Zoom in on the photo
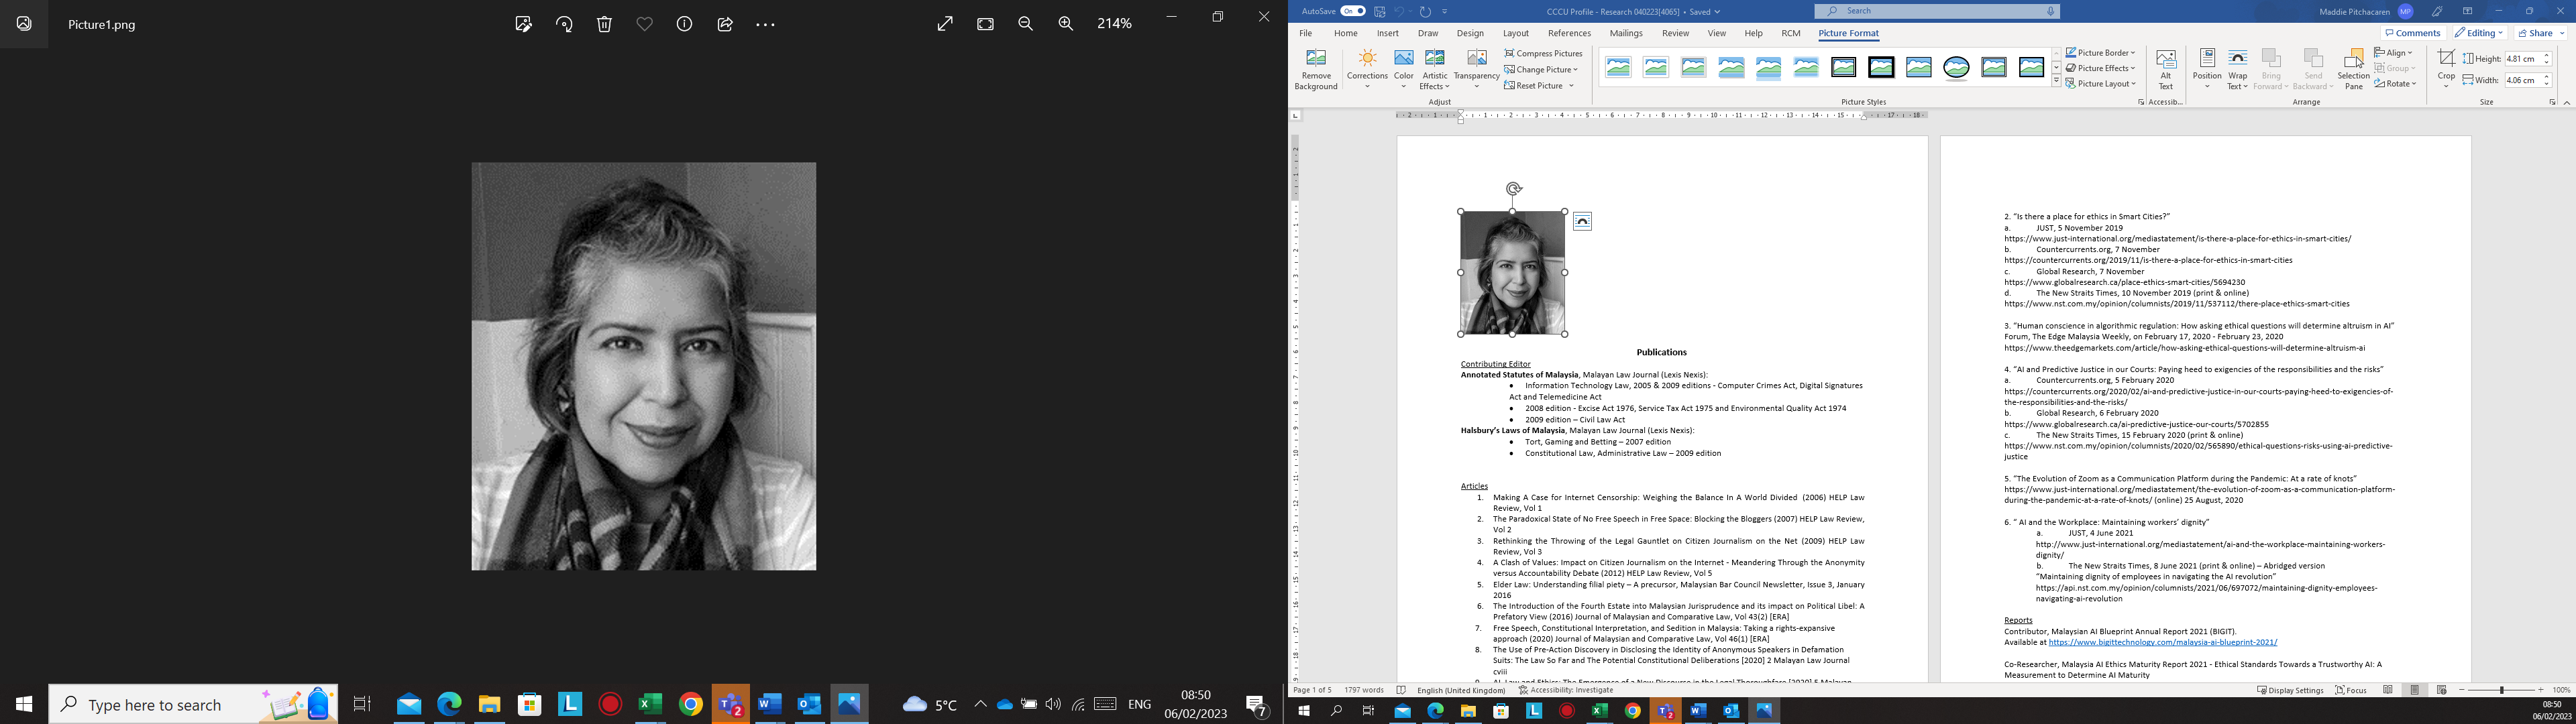 point(1066,24)
